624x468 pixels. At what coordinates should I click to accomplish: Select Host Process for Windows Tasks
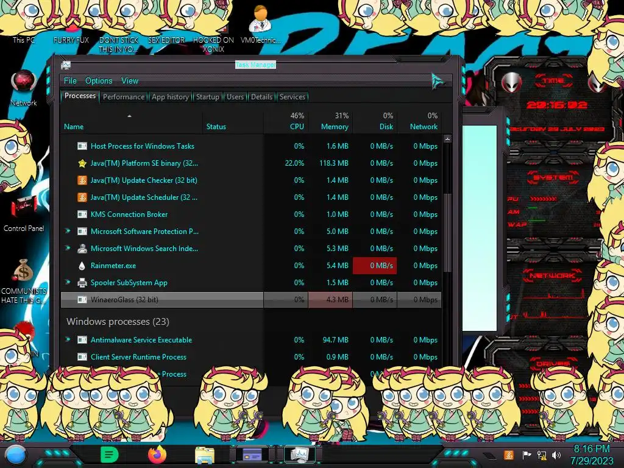click(250, 146)
